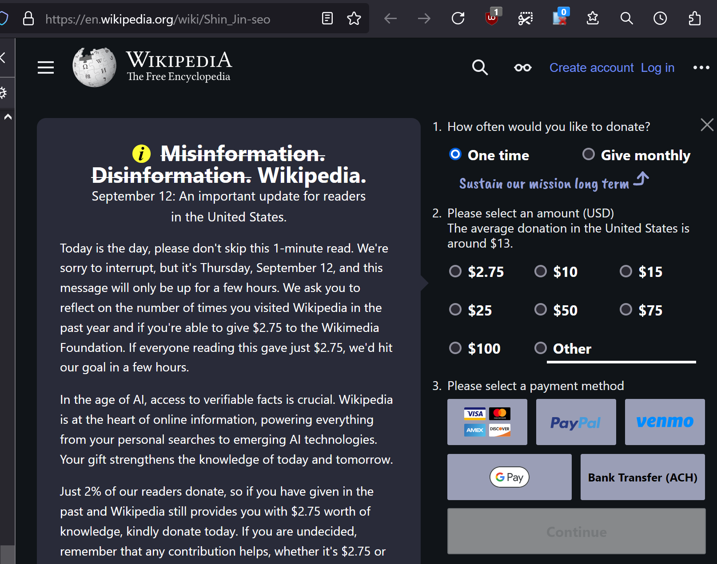Image resolution: width=717 pixels, height=564 pixels.
Task: Choose PayPal as the payment method
Action: coord(576,422)
